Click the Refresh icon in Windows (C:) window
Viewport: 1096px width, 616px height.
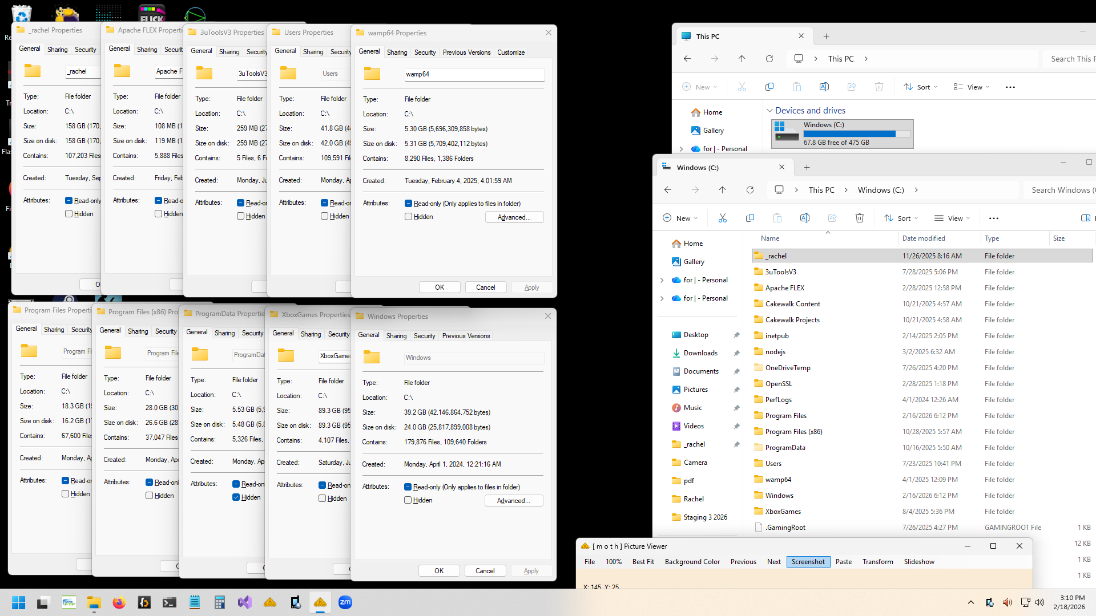point(750,190)
